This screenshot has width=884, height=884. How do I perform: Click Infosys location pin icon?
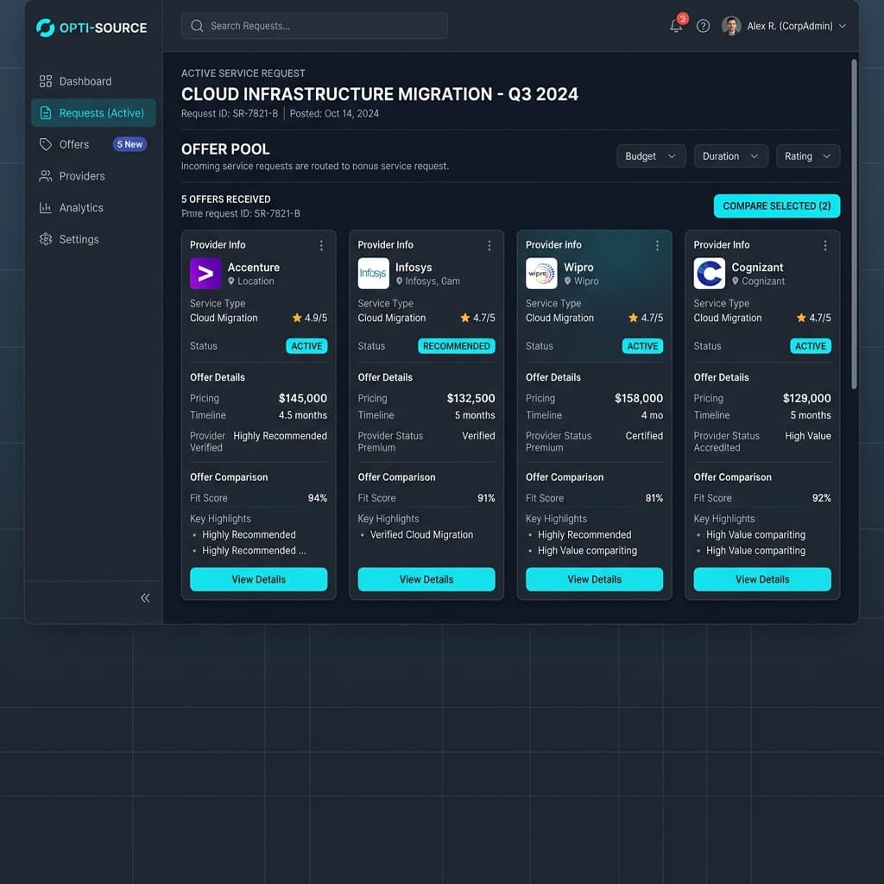click(399, 281)
